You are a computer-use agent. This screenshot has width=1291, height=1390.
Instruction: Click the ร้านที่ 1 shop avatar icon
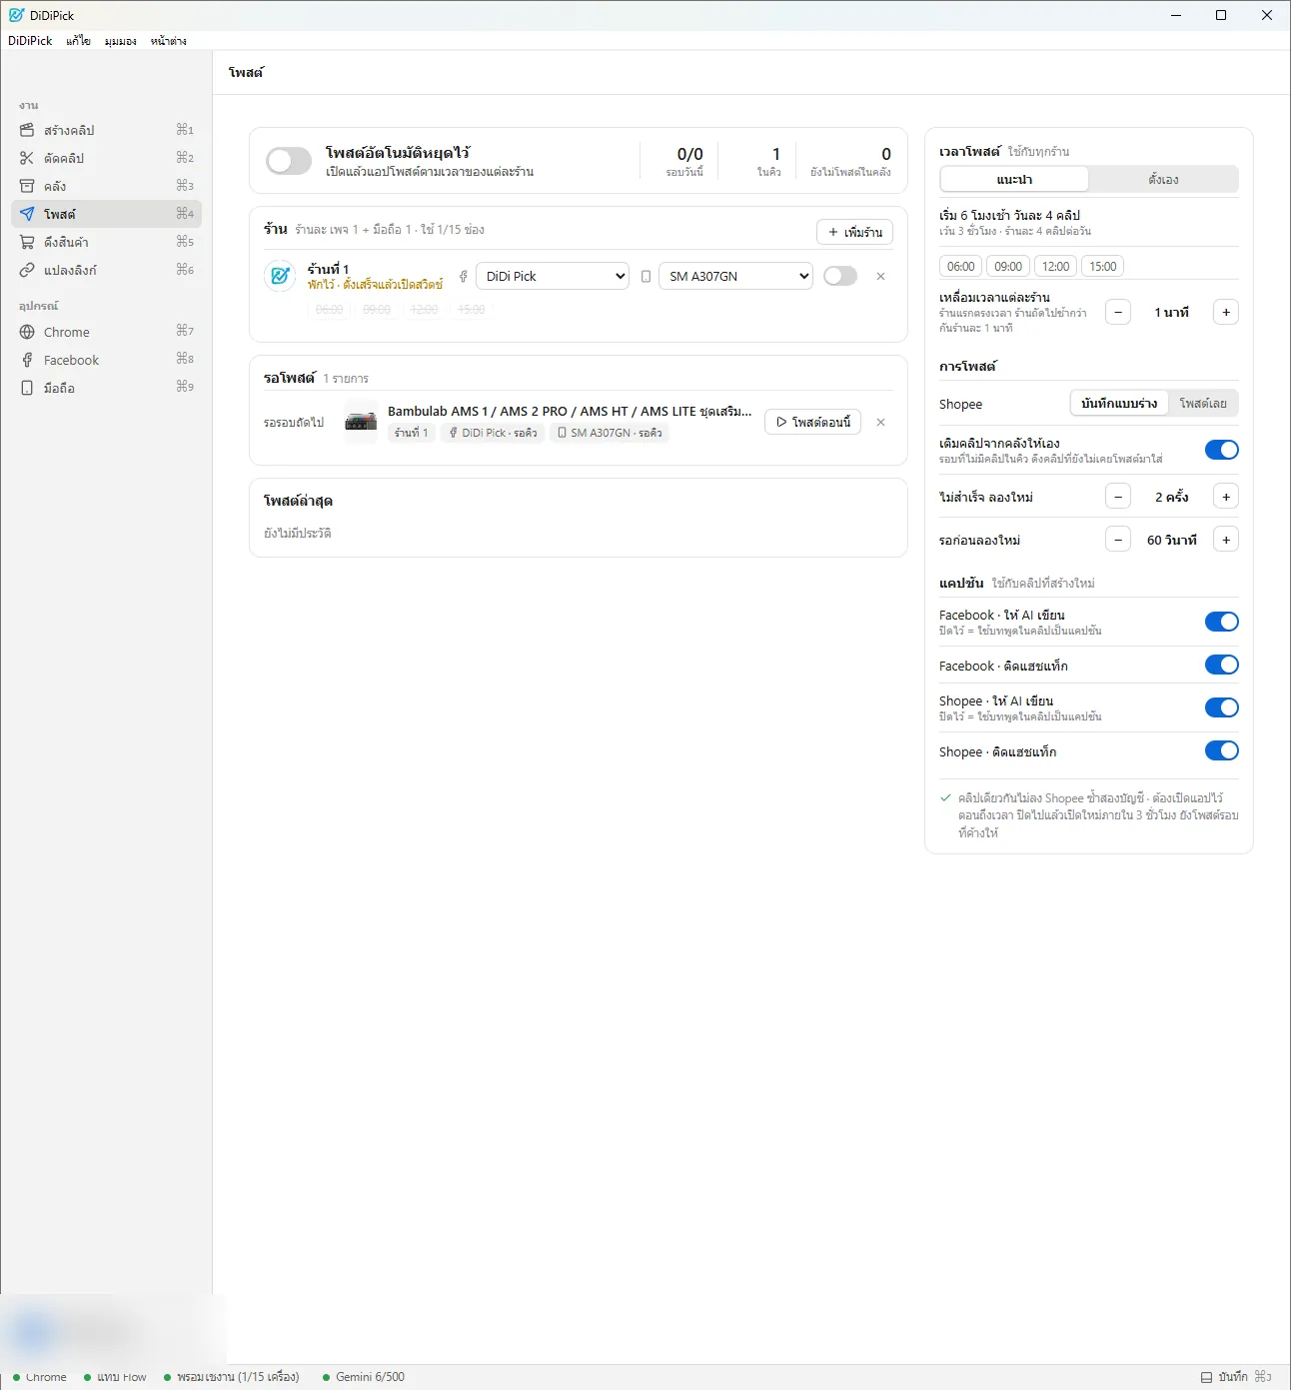pyautogui.click(x=280, y=276)
